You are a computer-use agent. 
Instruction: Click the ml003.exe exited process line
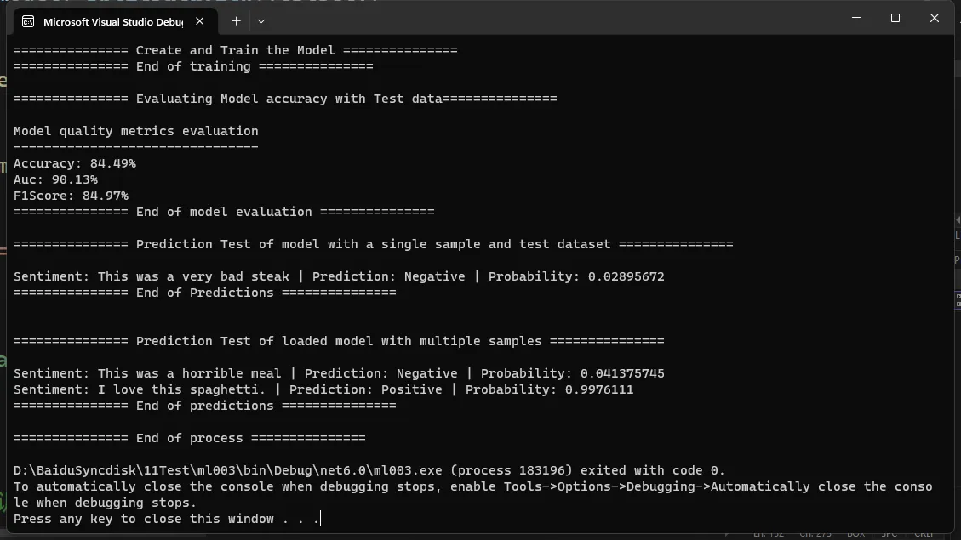coord(369,470)
